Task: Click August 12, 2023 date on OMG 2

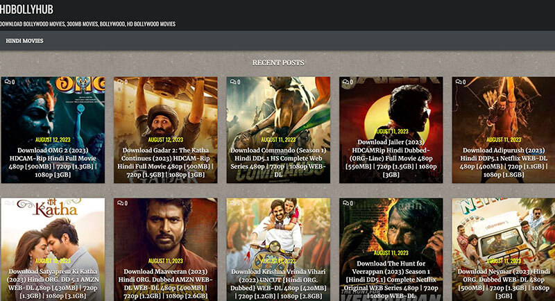Action: (x=53, y=139)
